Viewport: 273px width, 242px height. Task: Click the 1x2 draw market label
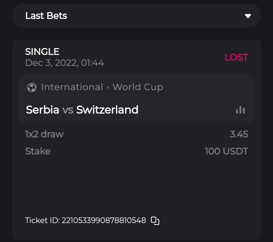(44, 134)
